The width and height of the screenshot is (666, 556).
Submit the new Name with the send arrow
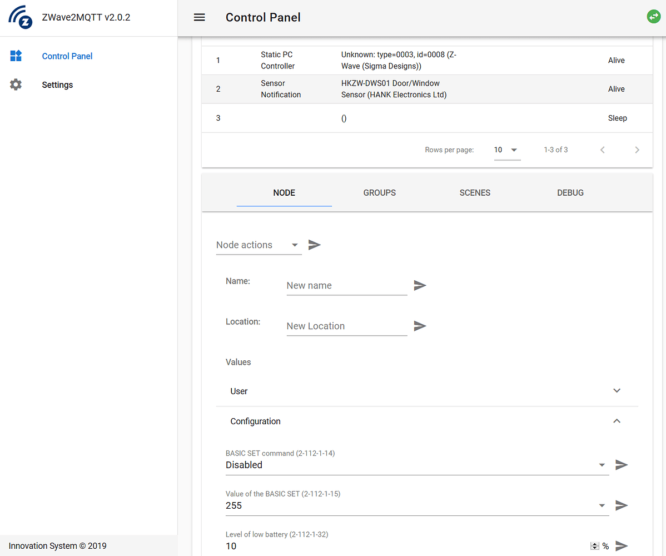point(420,285)
